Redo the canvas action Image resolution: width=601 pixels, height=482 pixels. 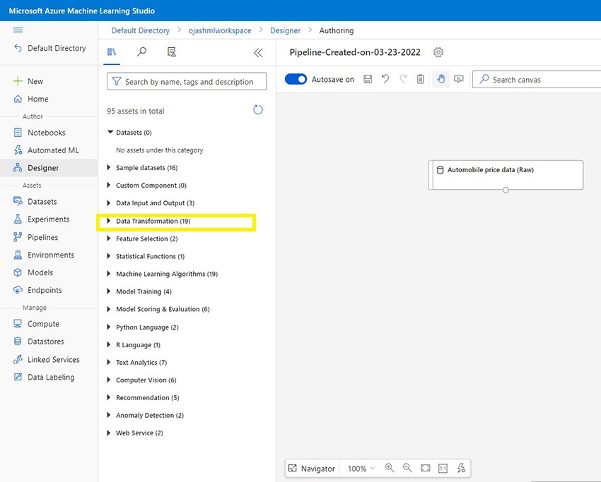403,79
